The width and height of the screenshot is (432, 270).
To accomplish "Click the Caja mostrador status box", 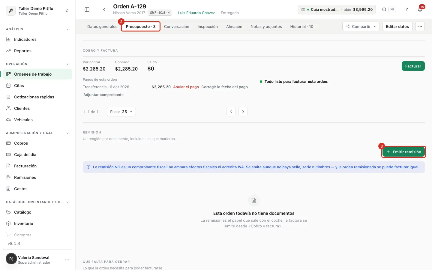I will (337, 10).
